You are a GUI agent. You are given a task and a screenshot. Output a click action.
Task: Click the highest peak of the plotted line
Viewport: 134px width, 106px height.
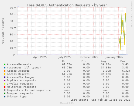tap(125, 13)
